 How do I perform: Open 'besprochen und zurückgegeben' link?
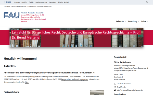[x=75, y=79]
